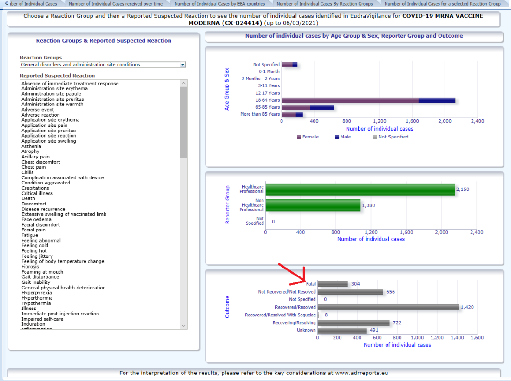Select Fatigue reaction

(30, 235)
